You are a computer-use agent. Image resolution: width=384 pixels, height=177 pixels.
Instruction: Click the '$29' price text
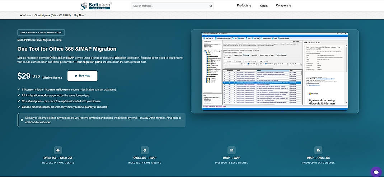[24, 76]
